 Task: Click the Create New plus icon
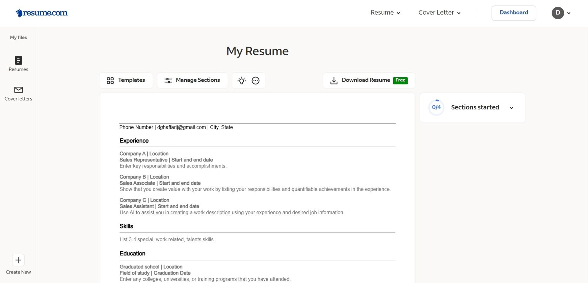(x=18, y=260)
